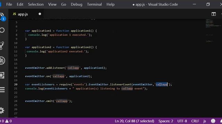Click function keyword on line 11
Viewport: 222px width, 124px height.
[x=62, y=47]
